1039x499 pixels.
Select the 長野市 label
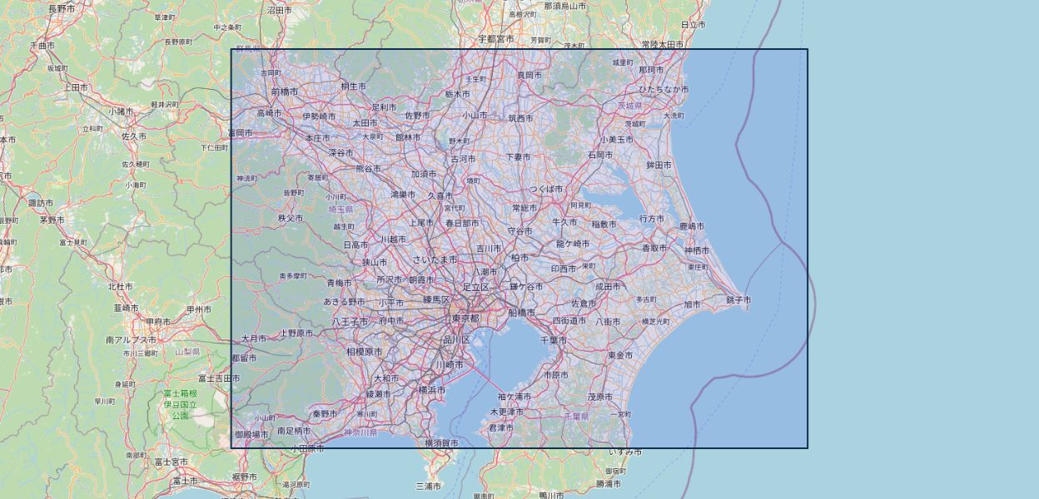[x=62, y=8]
